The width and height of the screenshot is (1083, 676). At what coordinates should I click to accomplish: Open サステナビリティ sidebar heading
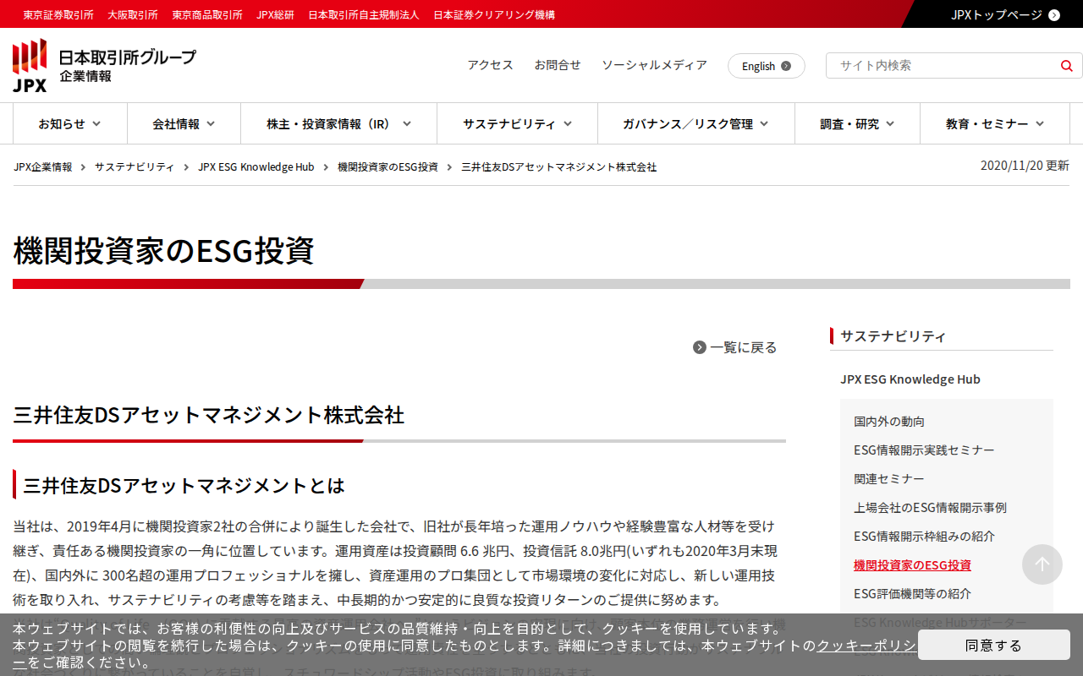click(x=893, y=335)
